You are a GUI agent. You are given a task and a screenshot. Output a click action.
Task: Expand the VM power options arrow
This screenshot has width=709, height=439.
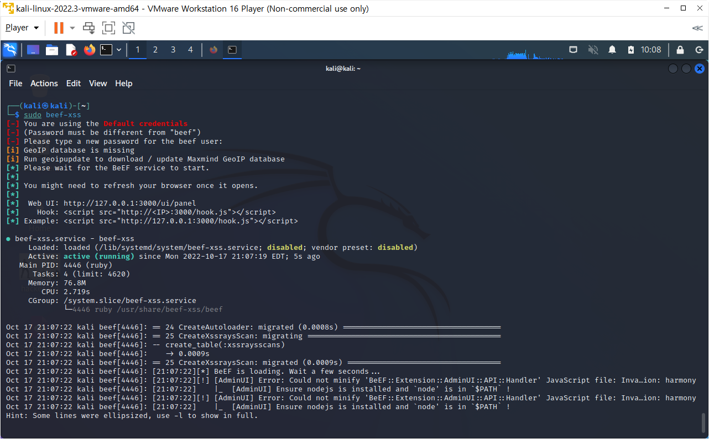pos(72,28)
